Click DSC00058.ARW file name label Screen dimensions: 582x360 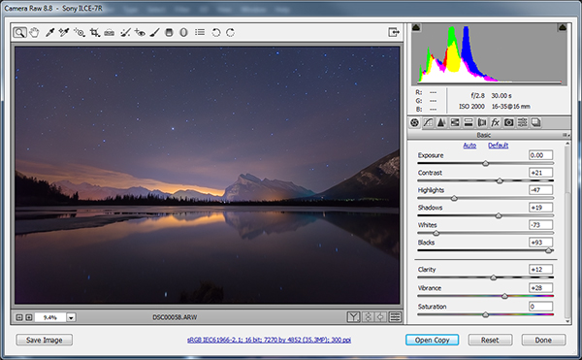[x=175, y=317]
